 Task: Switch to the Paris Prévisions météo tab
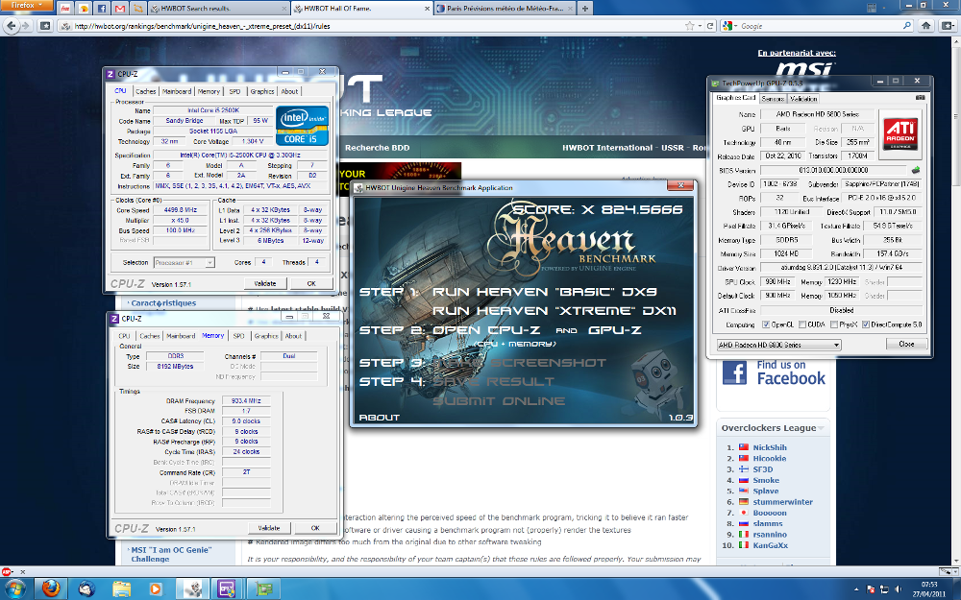pos(504,9)
